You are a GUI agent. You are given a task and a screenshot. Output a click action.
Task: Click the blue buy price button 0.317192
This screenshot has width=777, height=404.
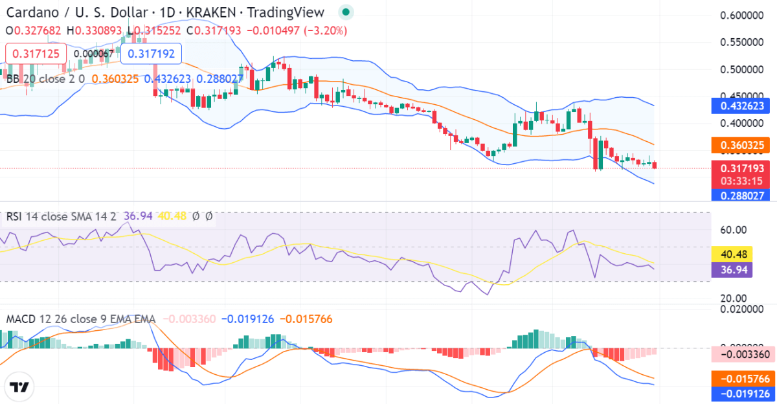tap(152, 54)
